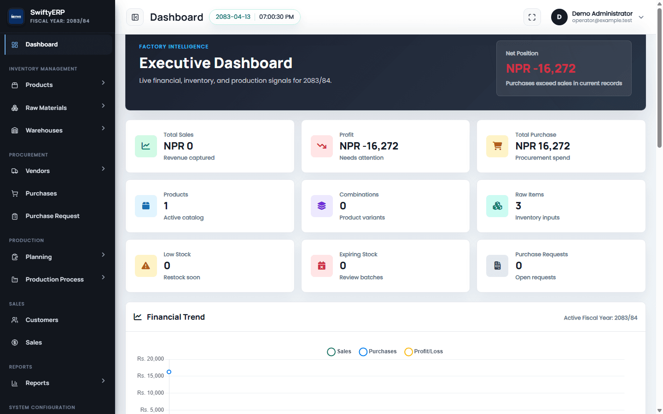Click the Executive Dashboard heading
Viewport: 663px width, 414px height.
pos(215,63)
